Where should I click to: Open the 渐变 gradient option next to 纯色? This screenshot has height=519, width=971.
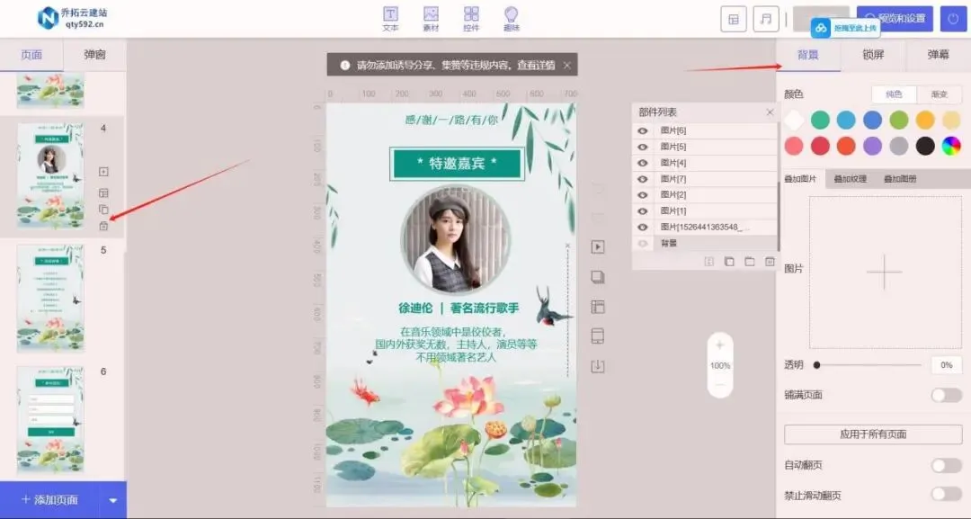[939, 94]
